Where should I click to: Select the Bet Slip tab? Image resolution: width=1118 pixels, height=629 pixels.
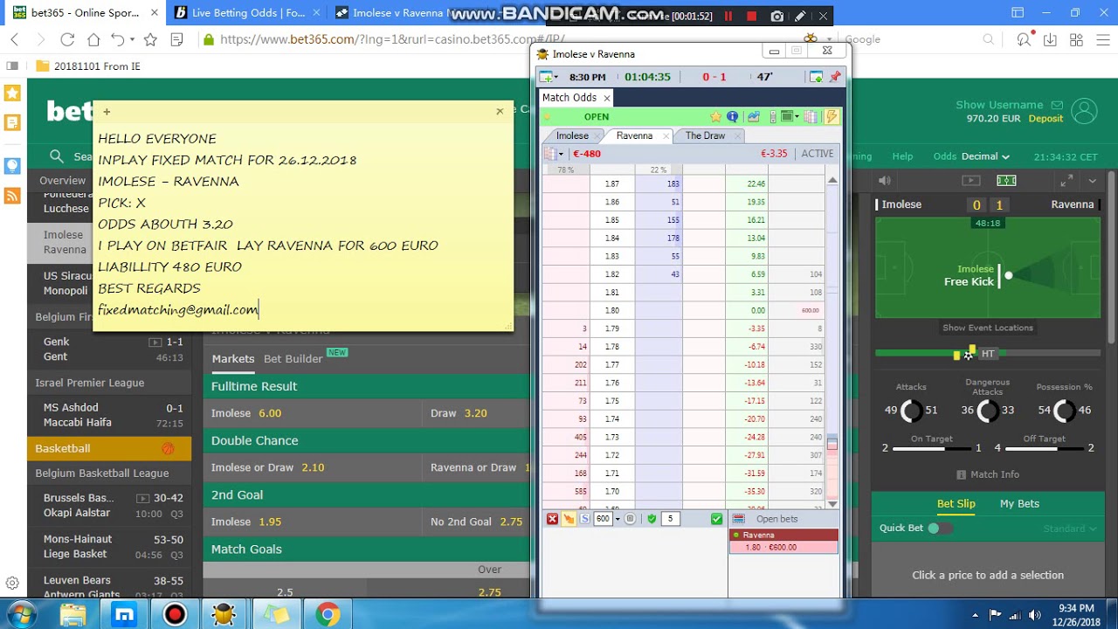point(956,503)
